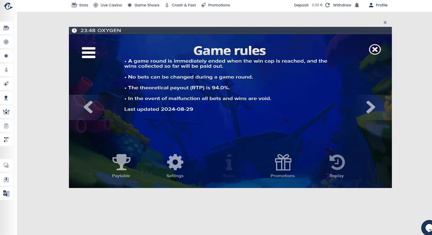Open Game Shows in top navigation
The height and width of the screenshot is (235, 432).
pyautogui.click(x=143, y=5)
